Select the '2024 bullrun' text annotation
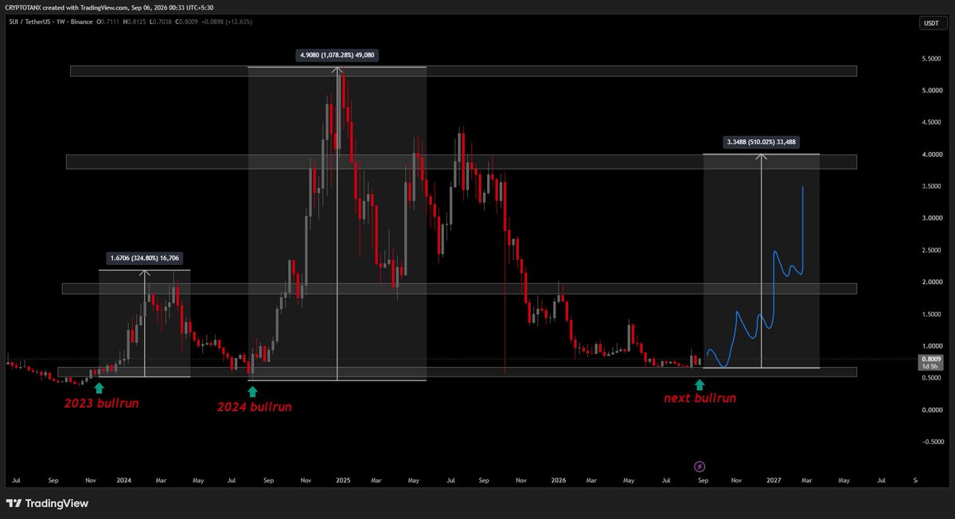 [x=255, y=407]
